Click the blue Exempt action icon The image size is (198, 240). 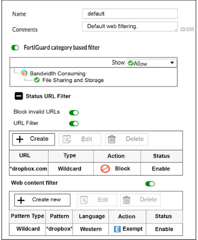(x=117, y=229)
